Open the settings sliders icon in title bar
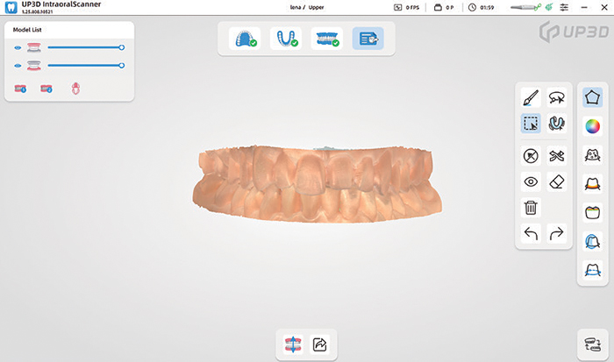Image resolution: width=614 pixels, height=362 pixels. pyautogui.click(x=575, y=8)
